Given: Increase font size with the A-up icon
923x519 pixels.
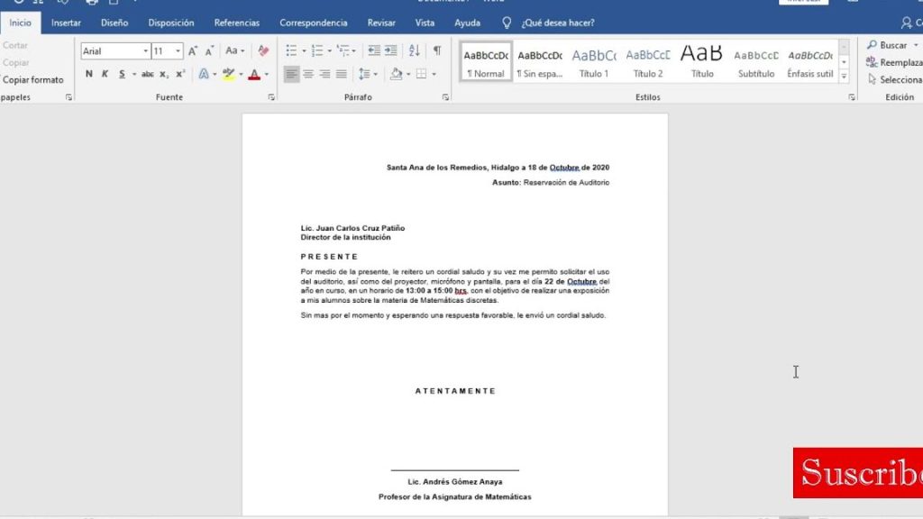Looking at the screenshot, I should pos(193,51).
